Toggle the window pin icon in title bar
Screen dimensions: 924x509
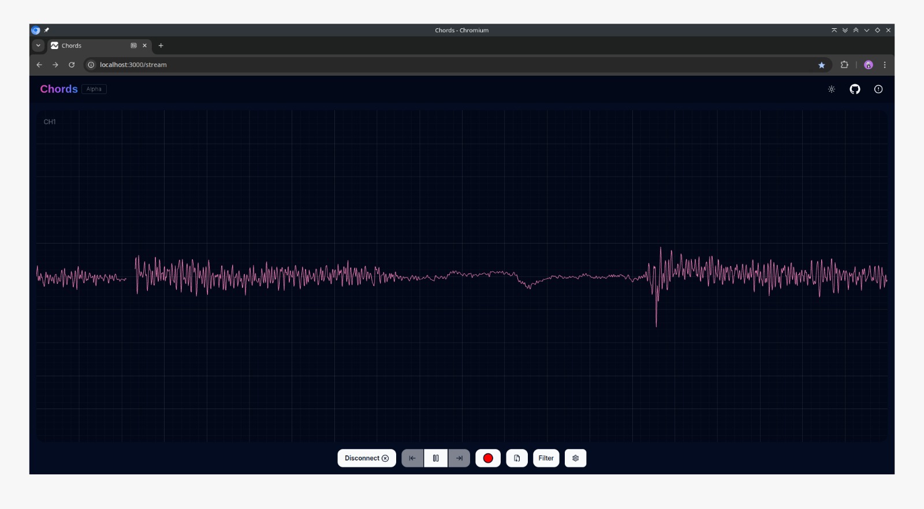(47, 30)
